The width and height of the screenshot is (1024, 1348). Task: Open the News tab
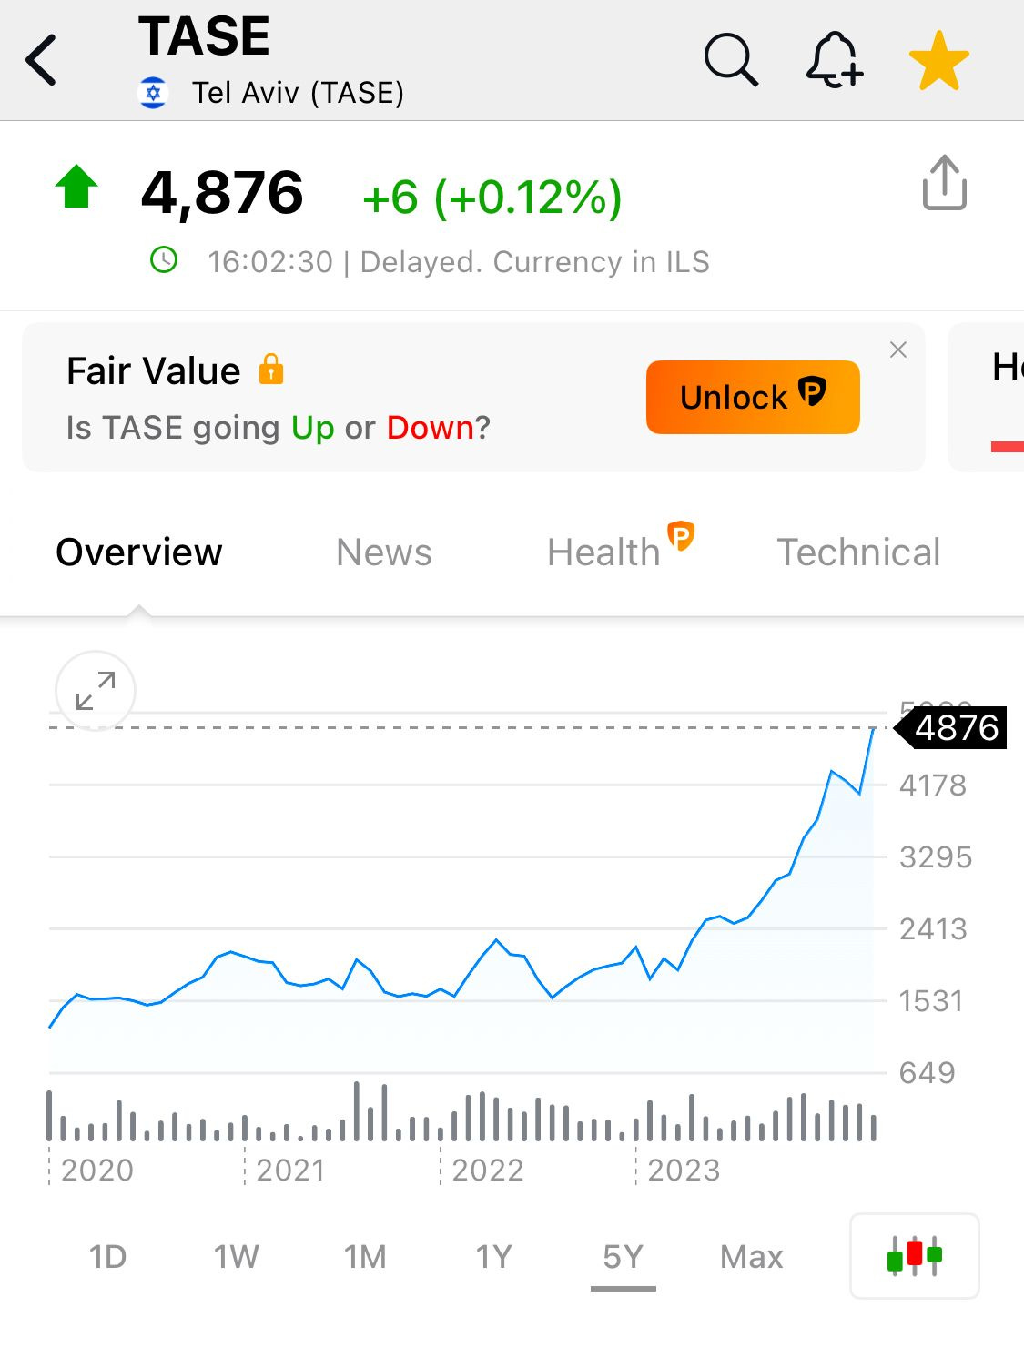click(384, 552)
